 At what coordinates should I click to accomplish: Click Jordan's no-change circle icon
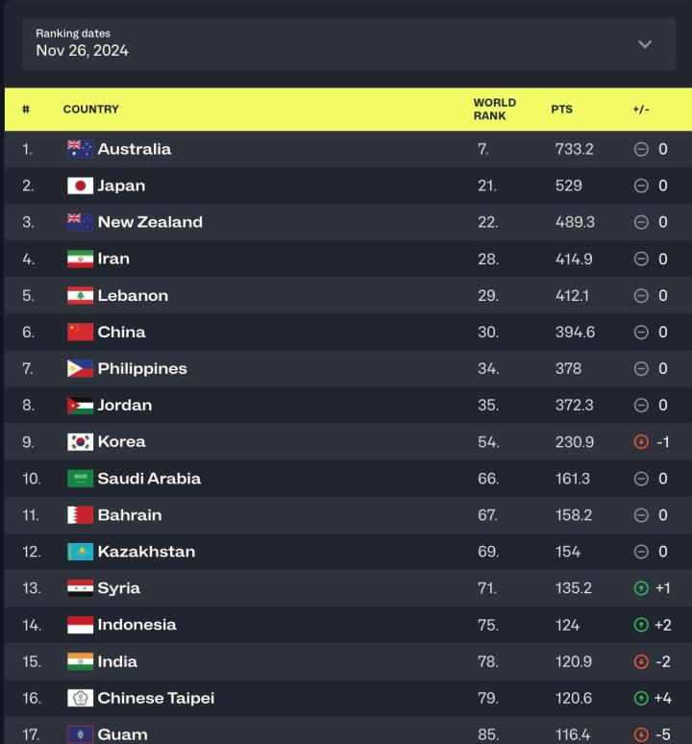(x=641, y=406)
